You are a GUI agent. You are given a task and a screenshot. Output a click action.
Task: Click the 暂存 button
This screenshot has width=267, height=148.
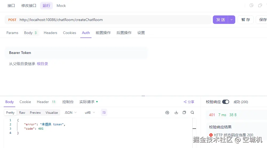[246, 20]
